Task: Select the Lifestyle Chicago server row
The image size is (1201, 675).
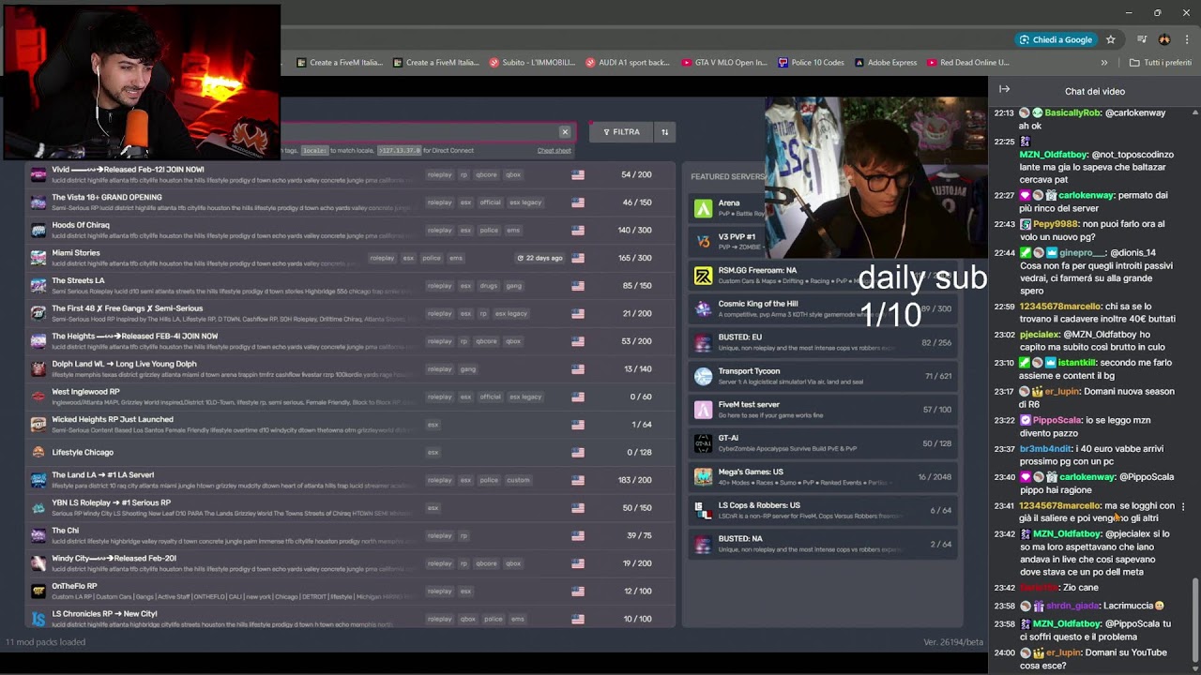Action: (x=349, y=452)
